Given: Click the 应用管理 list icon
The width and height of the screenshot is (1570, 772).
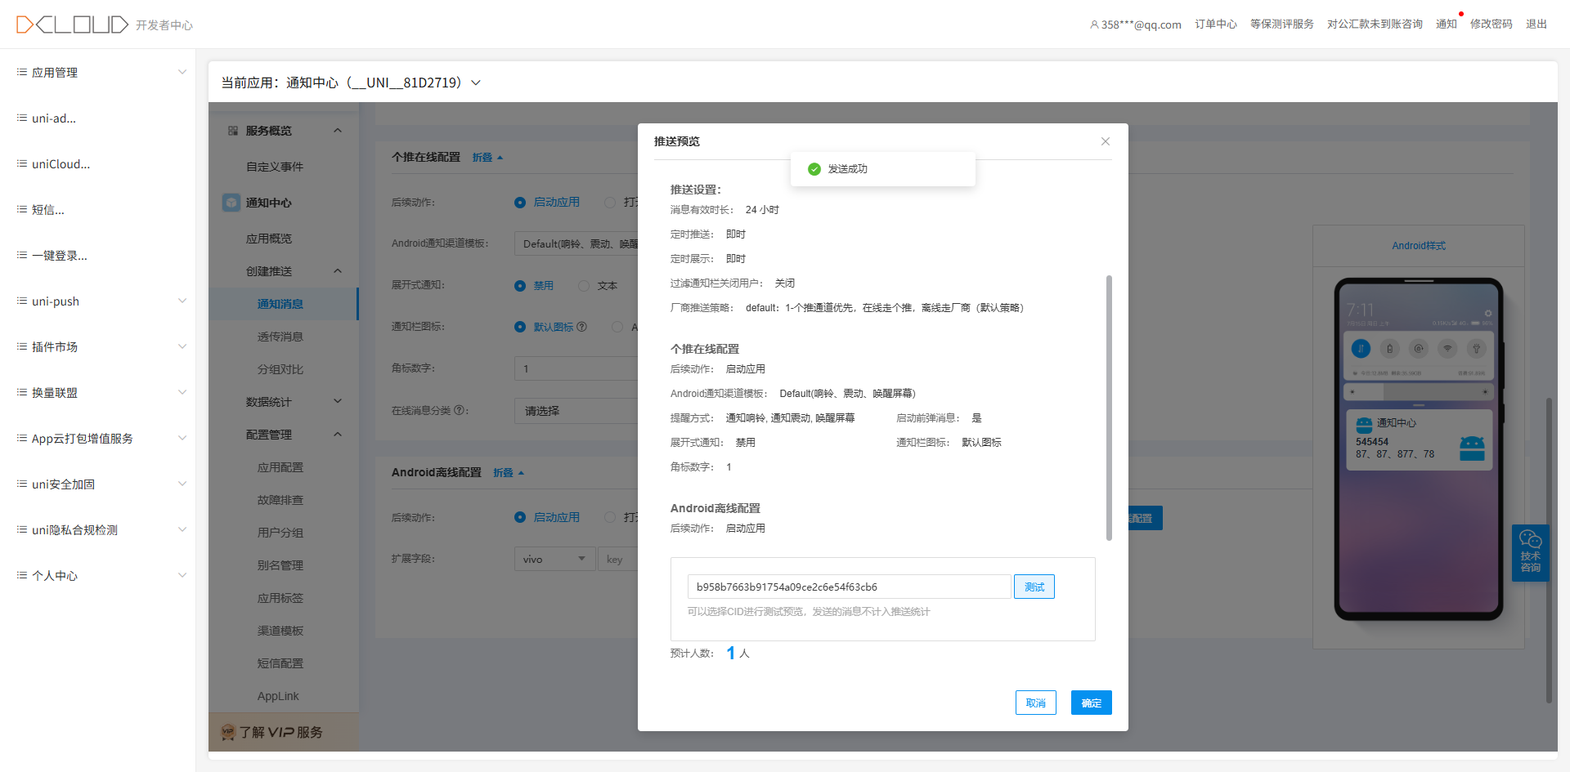Looking at the screenshot, I should (x=22, y=72).
